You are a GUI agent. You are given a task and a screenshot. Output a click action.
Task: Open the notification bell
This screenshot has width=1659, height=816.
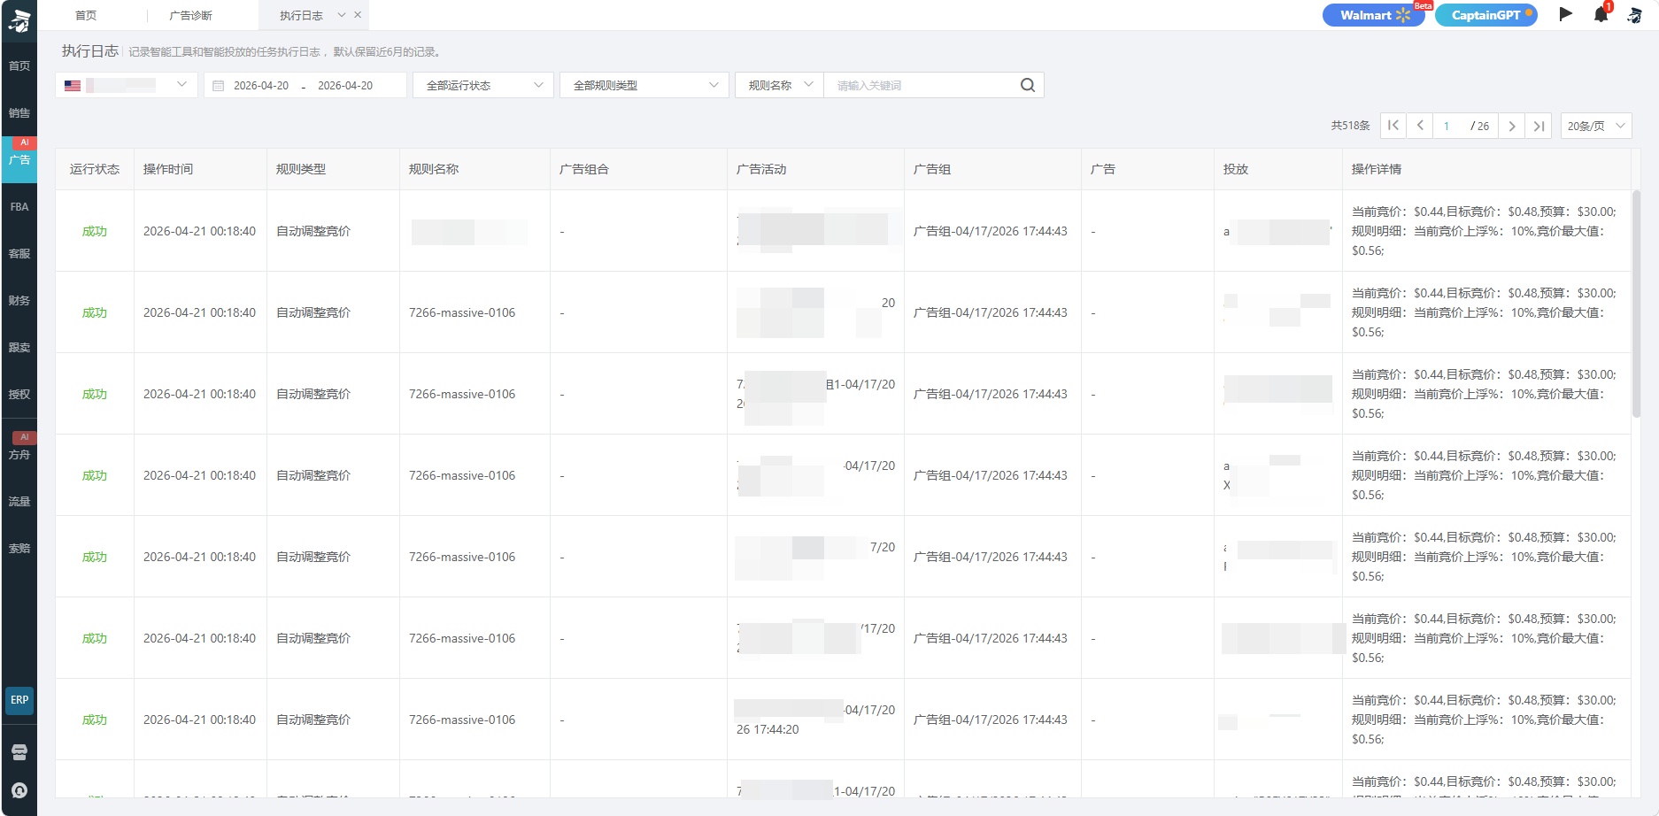1601,15
